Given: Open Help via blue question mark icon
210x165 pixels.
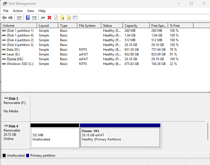Looking at the screenshot, I should pos(28,18).
